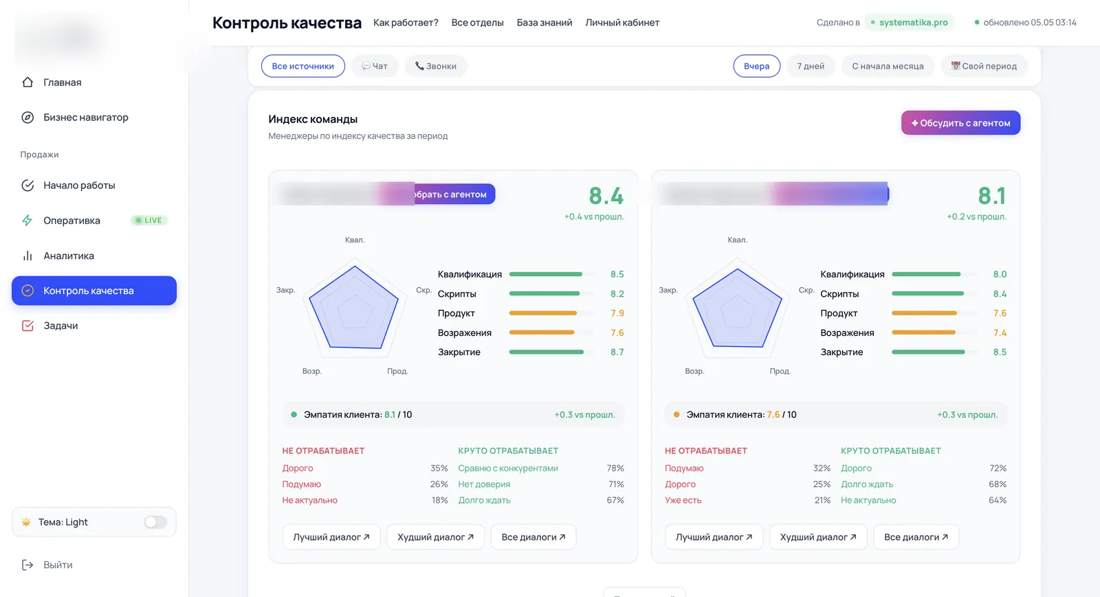This screenshot has height=597, width=1100.
Task: Click the LIVE badge next to Оперативка
Action: pos(149,221)
